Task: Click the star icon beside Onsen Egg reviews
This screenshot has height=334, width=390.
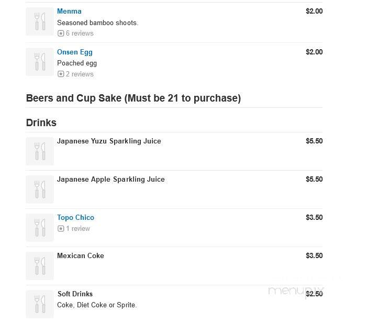Action: tap(61, 74)
